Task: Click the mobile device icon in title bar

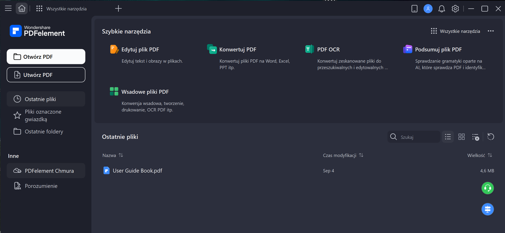Action: click(414, 9)
